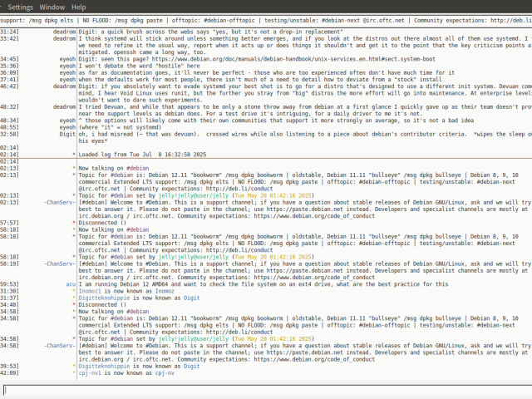Click the first http://deb.li/conduct link

[x=239, y=189]
